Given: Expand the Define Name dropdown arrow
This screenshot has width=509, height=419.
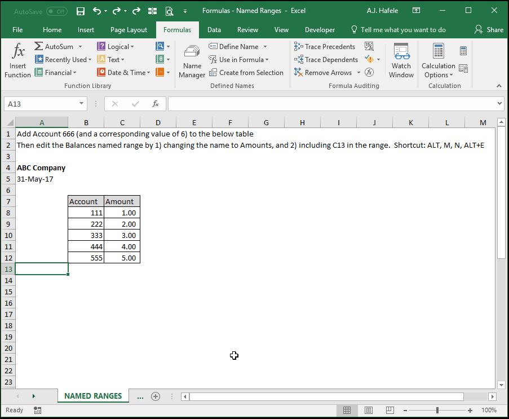Looking at the screenshot, I should (x=265, y=46).
